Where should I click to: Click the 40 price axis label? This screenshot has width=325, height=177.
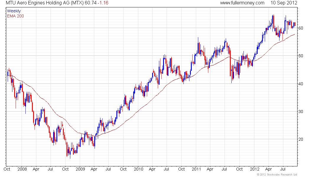[301, 84]
